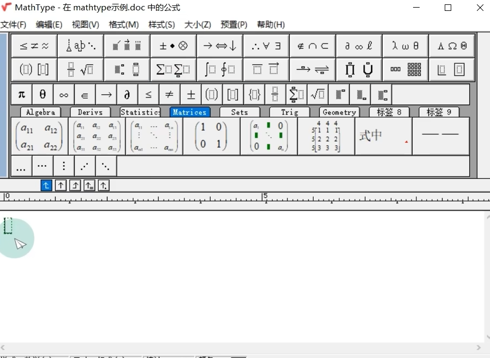Open the 大小(Z) menu
Viewport: 490px width, 358px height.
[198, 25]
